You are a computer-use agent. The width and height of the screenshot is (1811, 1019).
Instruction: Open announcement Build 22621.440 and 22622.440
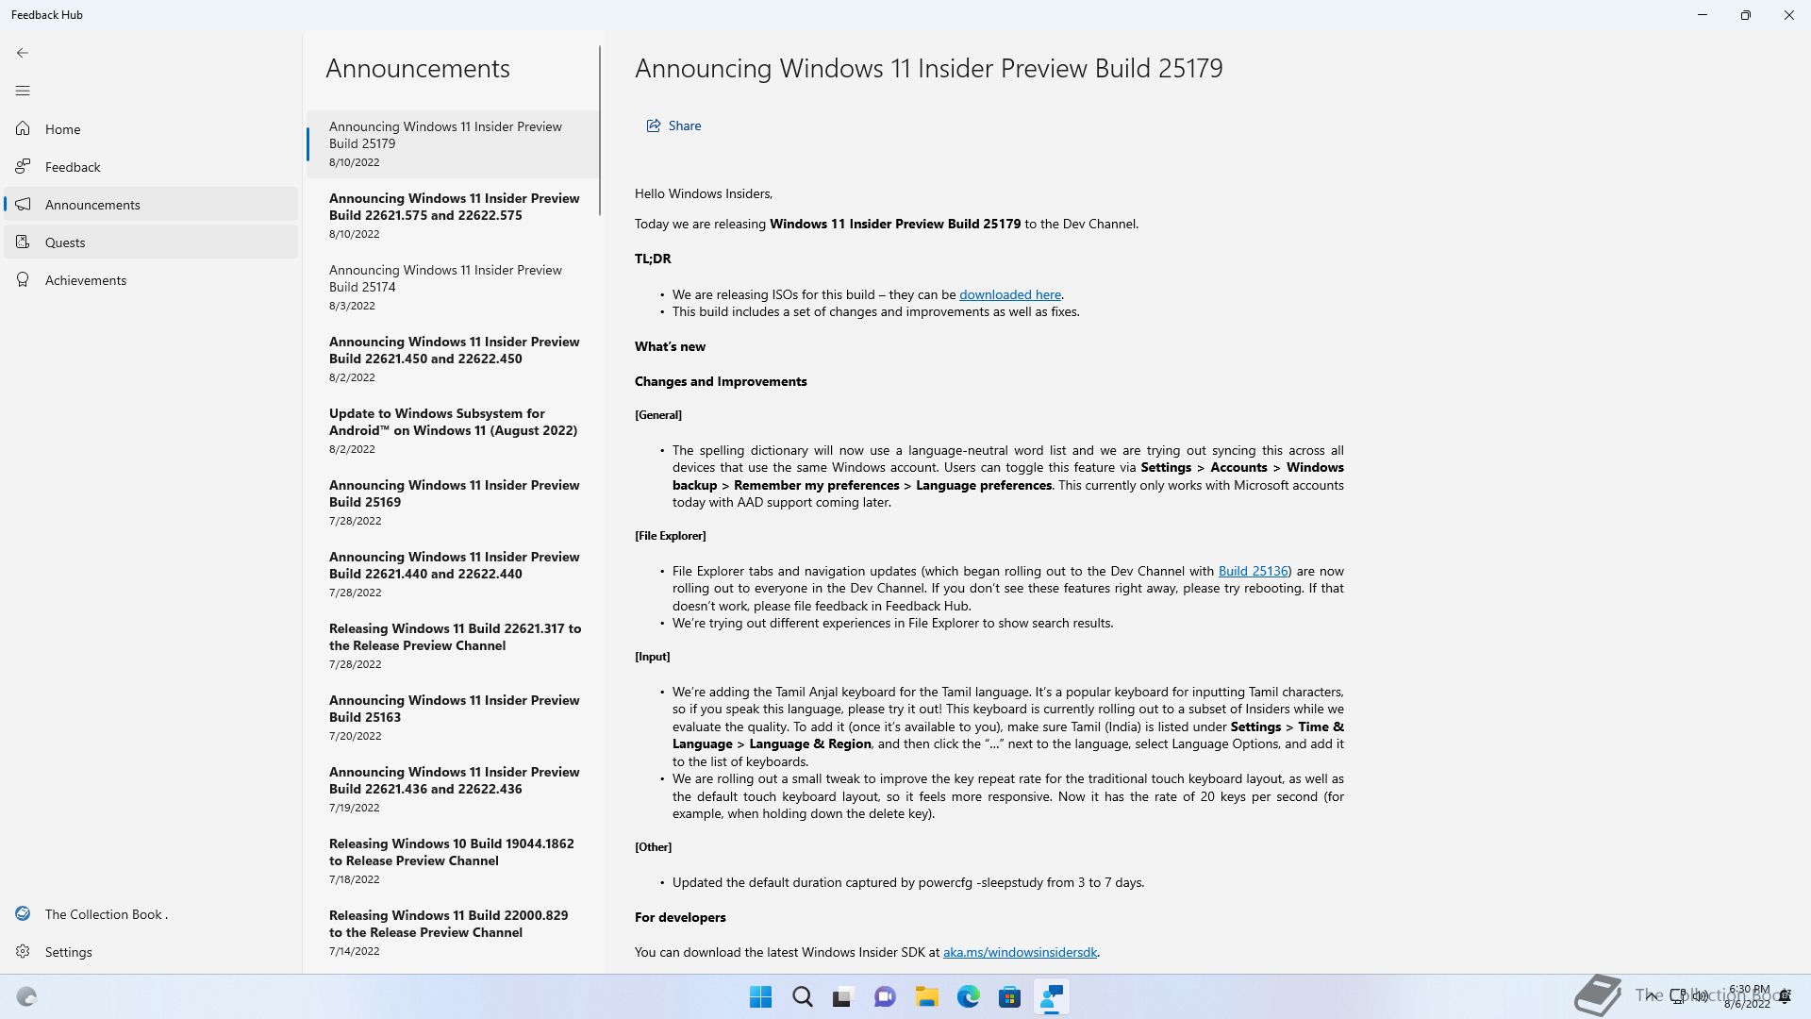[453, 574]
